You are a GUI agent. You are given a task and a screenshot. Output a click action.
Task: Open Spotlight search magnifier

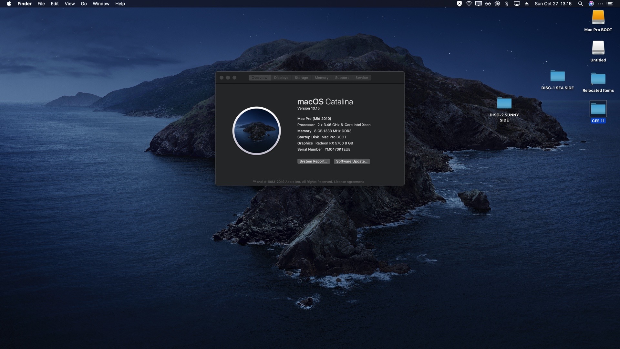[580, 4]
